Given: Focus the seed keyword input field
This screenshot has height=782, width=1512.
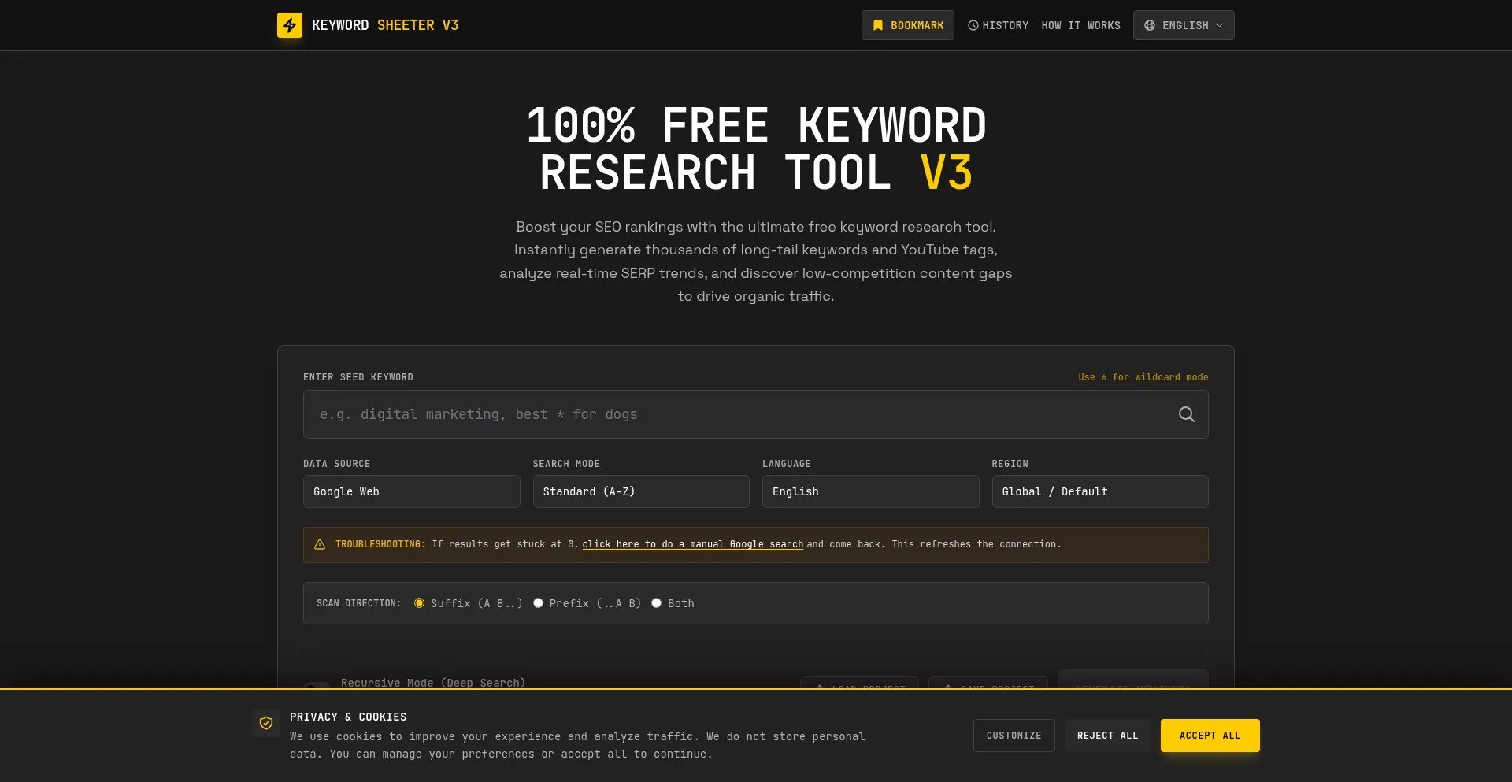Looking at the screenshot, I should [740, 414].
